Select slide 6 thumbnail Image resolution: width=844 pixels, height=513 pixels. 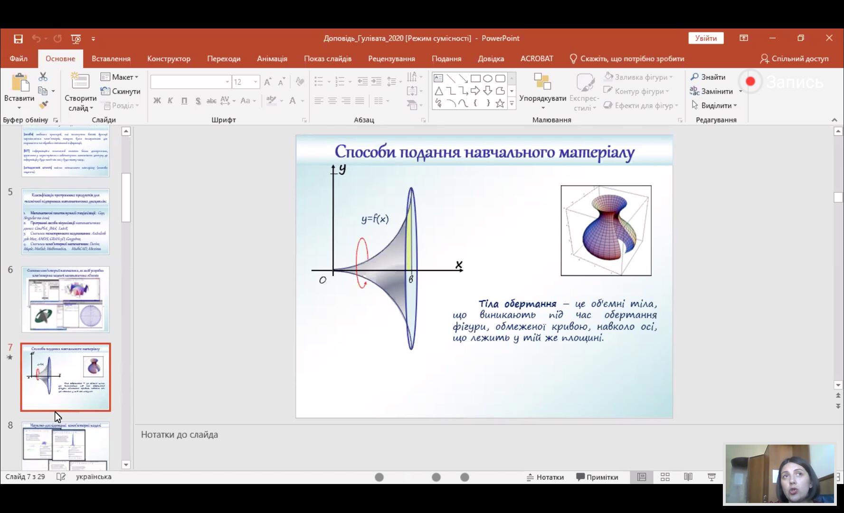coord(66,299)
